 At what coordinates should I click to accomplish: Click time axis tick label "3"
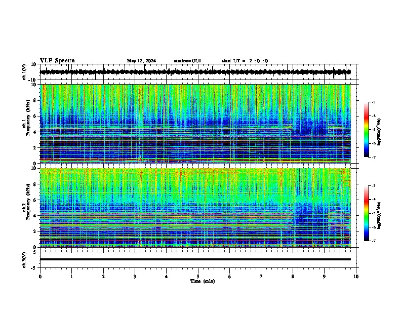tap(135, 277)
